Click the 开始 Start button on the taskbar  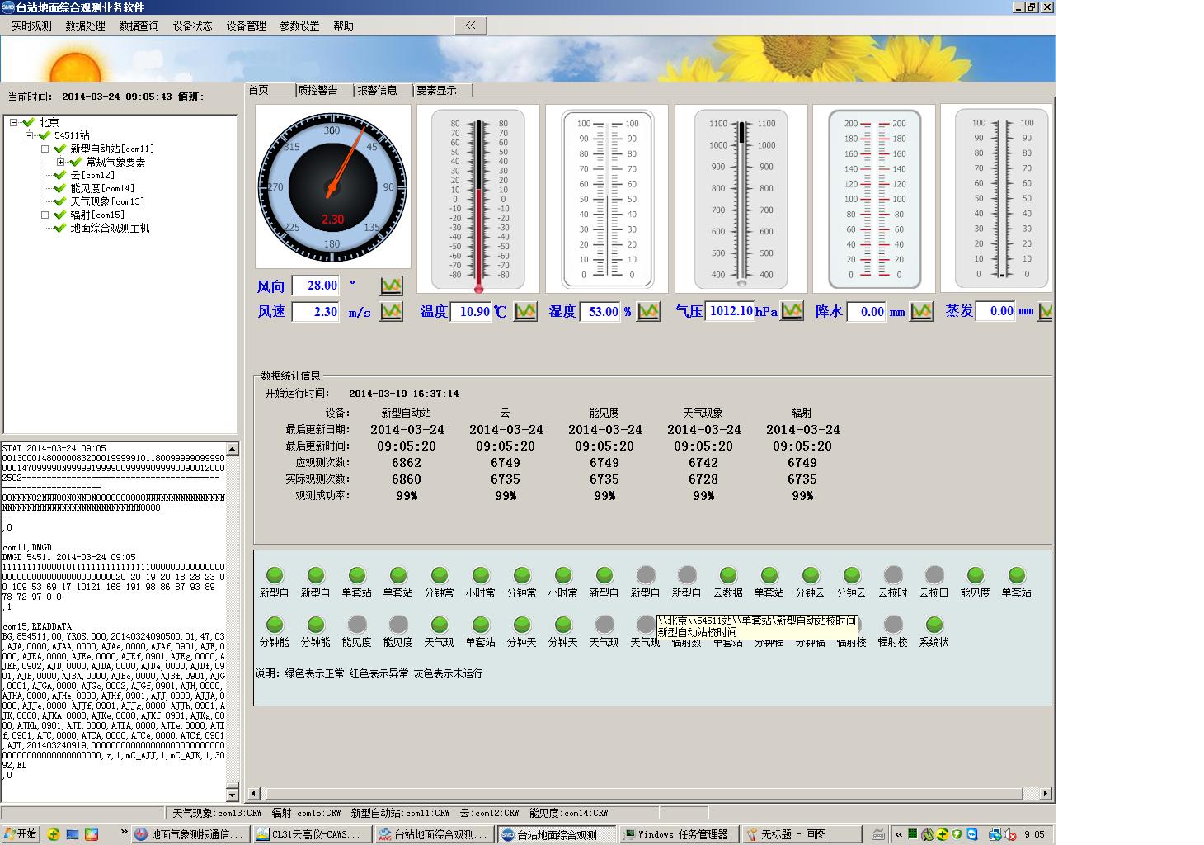pos(21,834)
